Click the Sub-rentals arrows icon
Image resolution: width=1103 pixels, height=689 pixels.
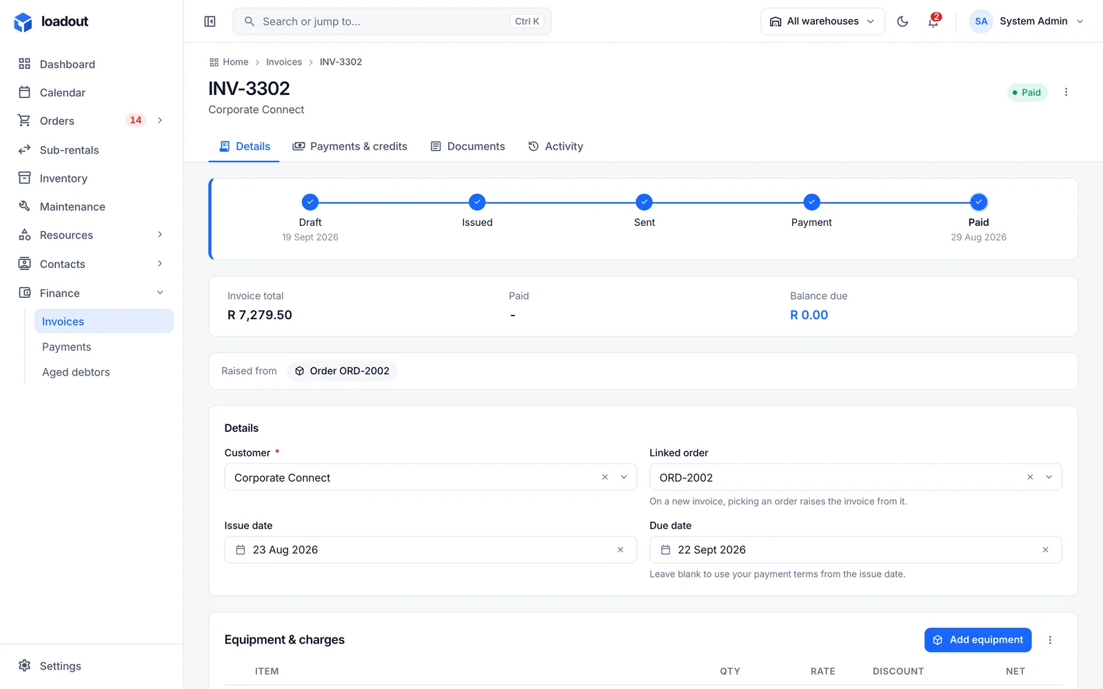pos(25,150)
